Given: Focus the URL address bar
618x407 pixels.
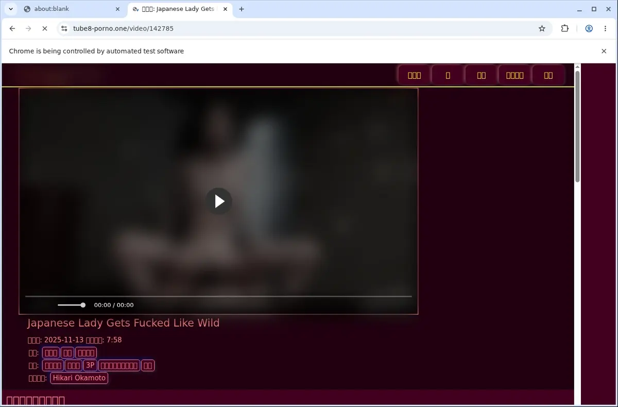Looking at the screenshot, I should pyautogui.click(x=304, y=28).
